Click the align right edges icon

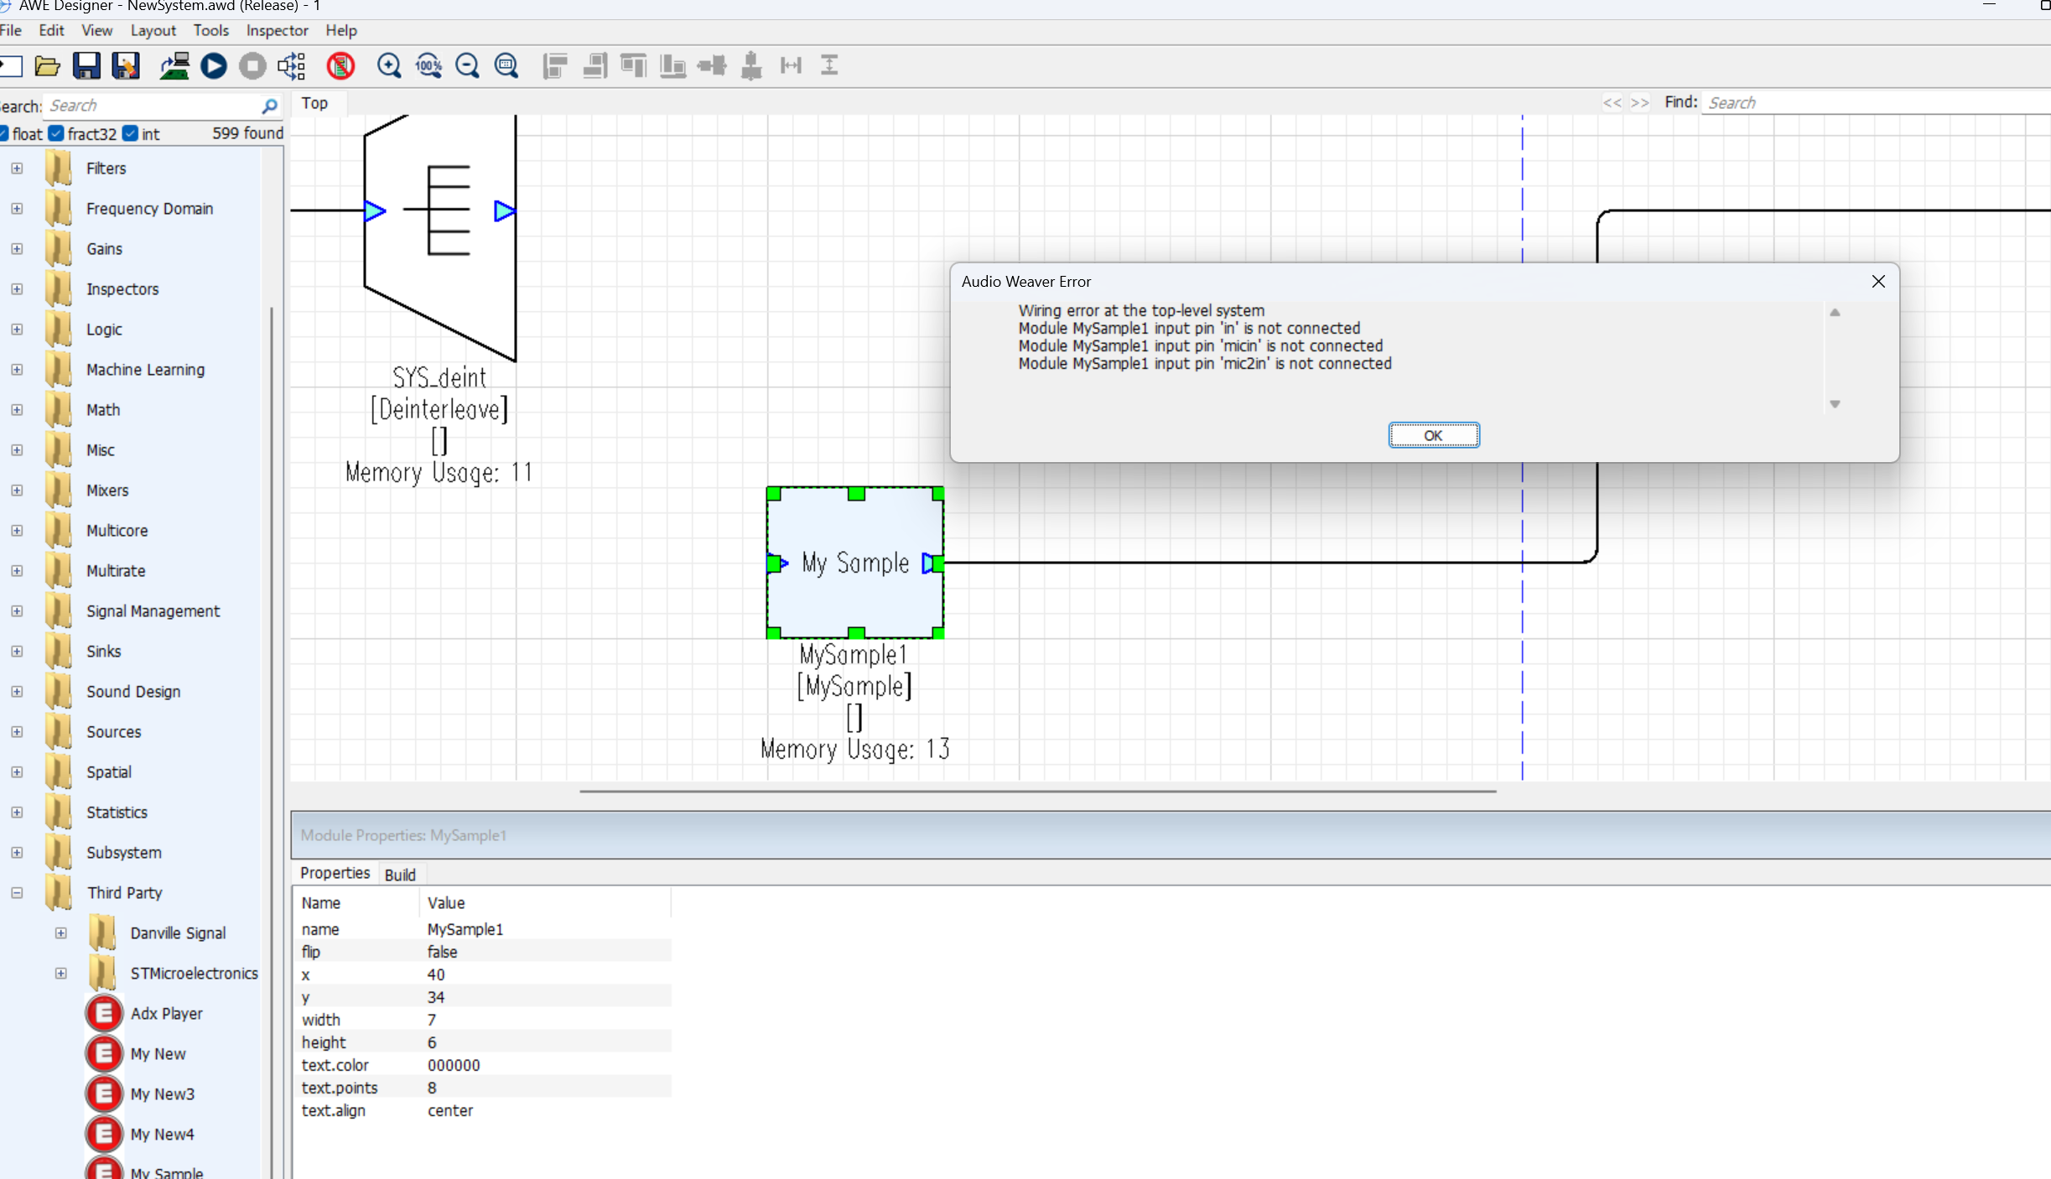[x=595, y=65]
